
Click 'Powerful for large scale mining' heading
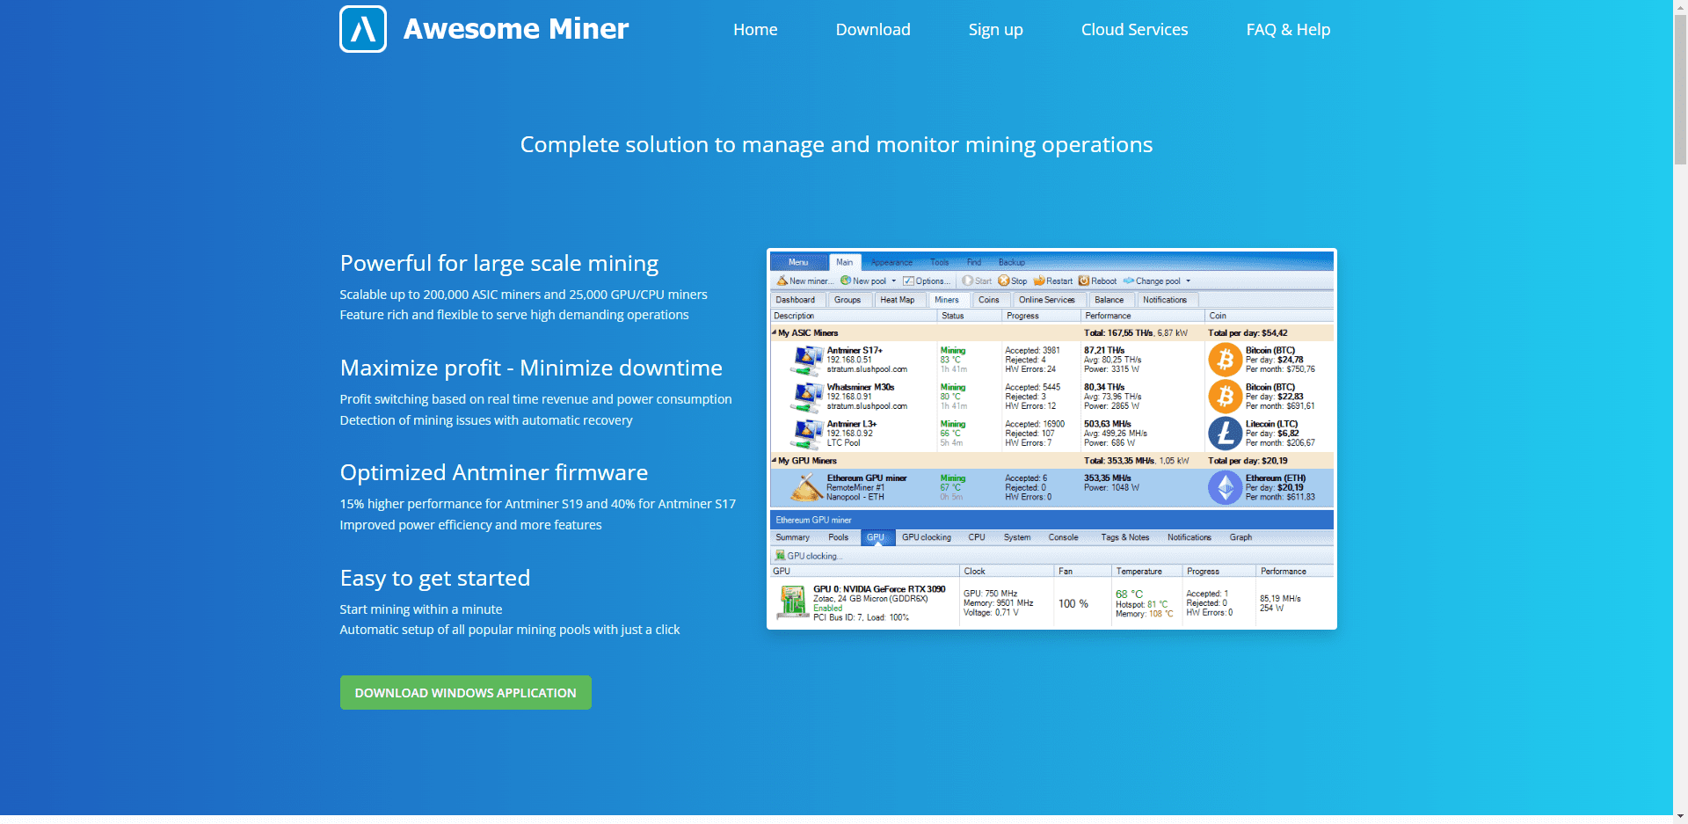(x=499, y=263)
